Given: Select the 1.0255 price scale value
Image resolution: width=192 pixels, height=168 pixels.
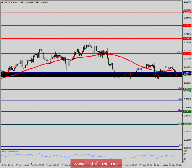Looking at the screenshot, I should coord(187,18).
